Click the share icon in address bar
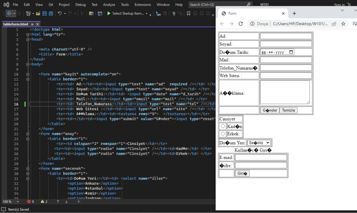 pyautogui.click(x=334, y=24)
